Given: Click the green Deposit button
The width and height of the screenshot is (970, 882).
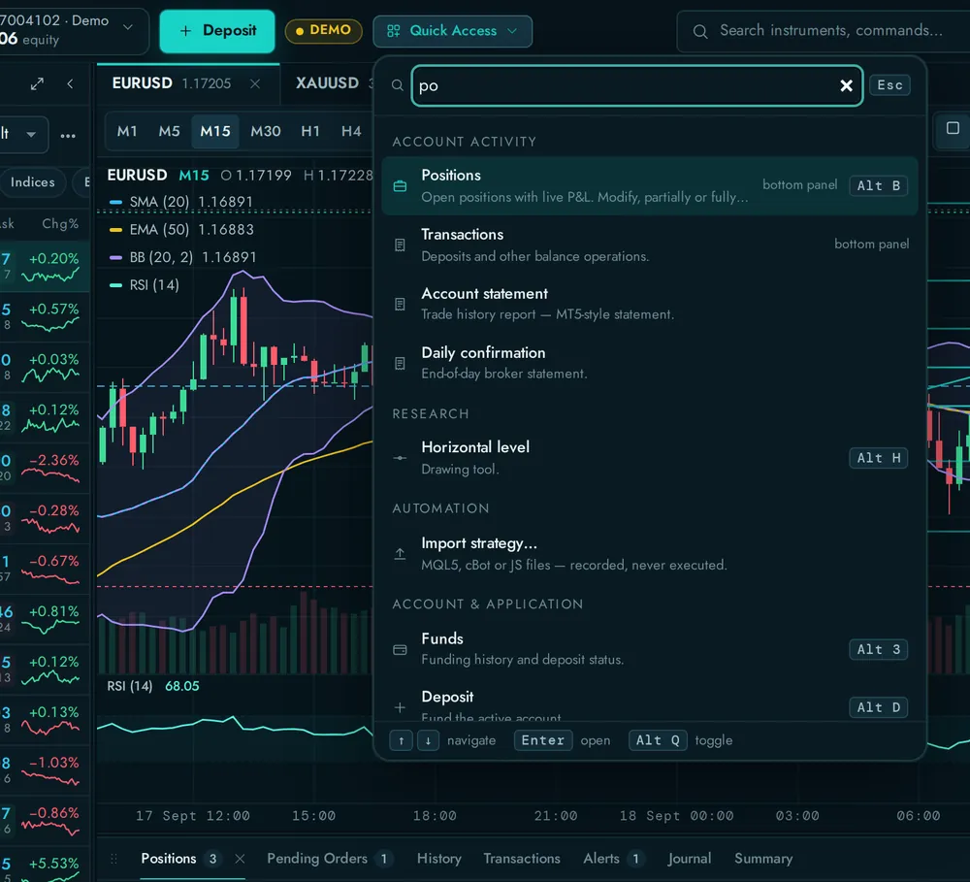Looking at the screenshot, I should pyautogui.click(x=217, y=31).
